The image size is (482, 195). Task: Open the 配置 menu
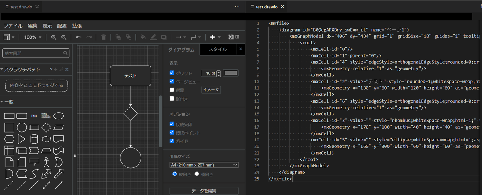click(x=62, y=26)
